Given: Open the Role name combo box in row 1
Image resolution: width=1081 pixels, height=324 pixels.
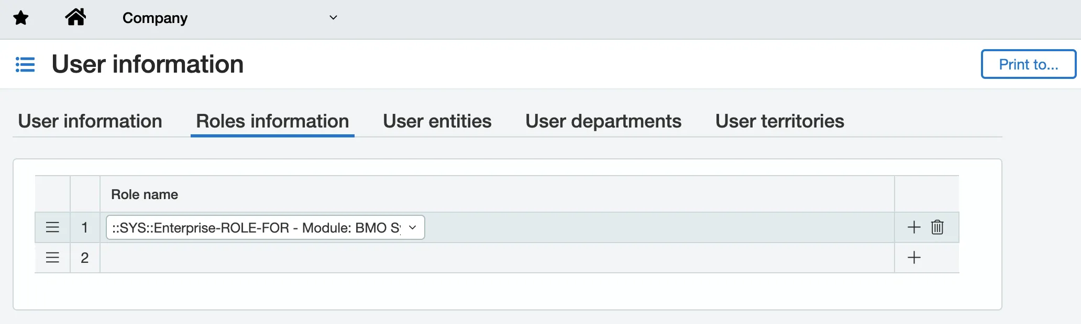Looking at the screenshot, I should tap(265, 227).
